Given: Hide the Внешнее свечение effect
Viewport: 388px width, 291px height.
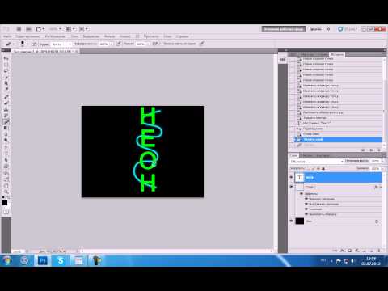Looking at the screenshot, I should 306,199.
